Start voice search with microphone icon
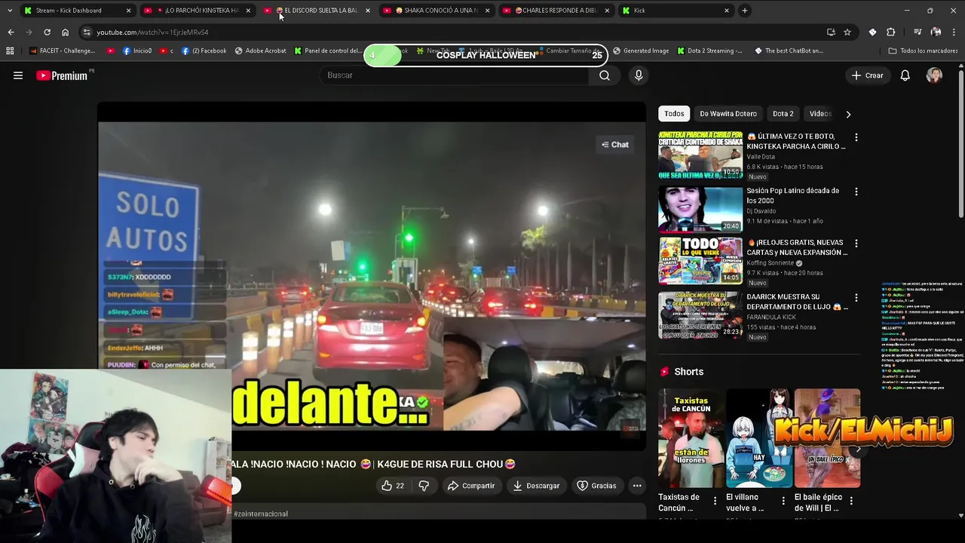 click(x=639, y=75)
